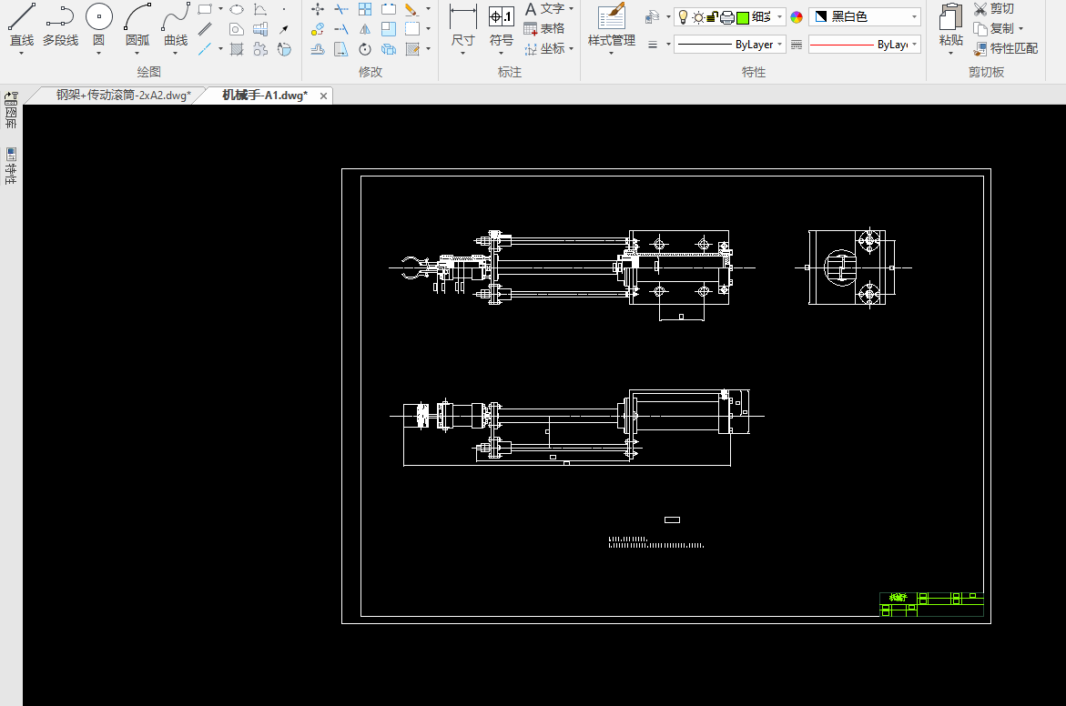
Task: Open the layer selection dropdown
Action: [779, 17]
